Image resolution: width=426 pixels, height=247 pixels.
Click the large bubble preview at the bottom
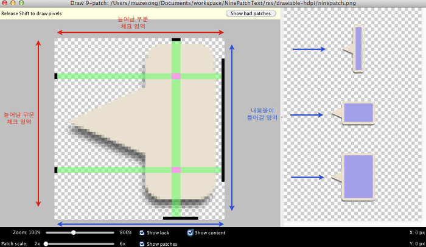click(353, 177)
